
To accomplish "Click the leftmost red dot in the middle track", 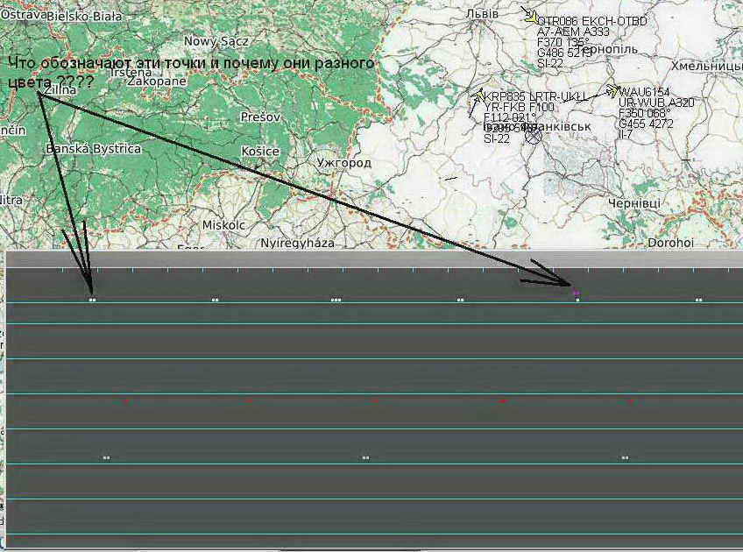I will (126, 400).
